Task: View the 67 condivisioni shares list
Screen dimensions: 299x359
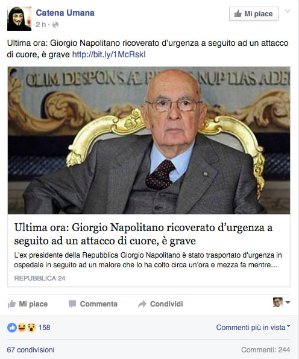Action: coord(31,349)
